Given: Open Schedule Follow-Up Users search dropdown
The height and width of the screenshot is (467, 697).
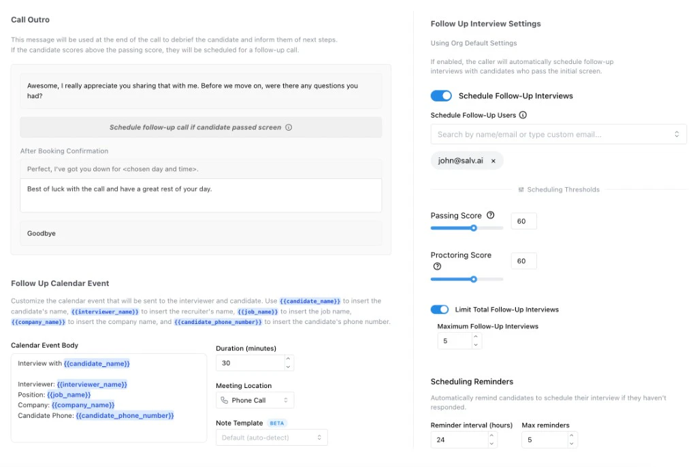Looking at the screenshot, I should coord(558,134).
